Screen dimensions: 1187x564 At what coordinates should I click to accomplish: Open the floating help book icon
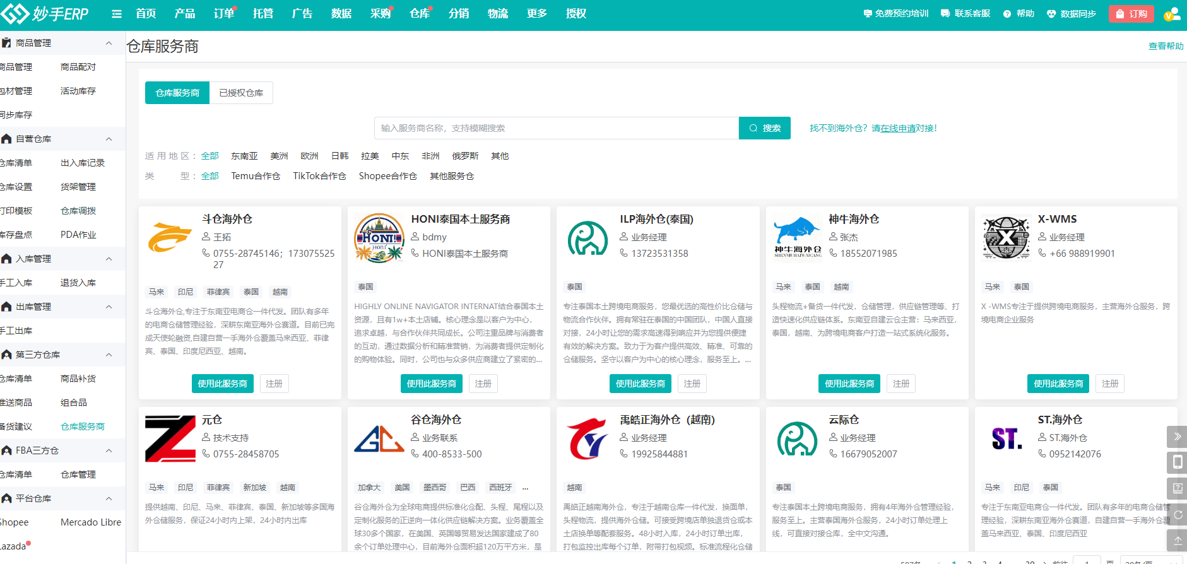pyautogui.click(x=1177, y=488)
